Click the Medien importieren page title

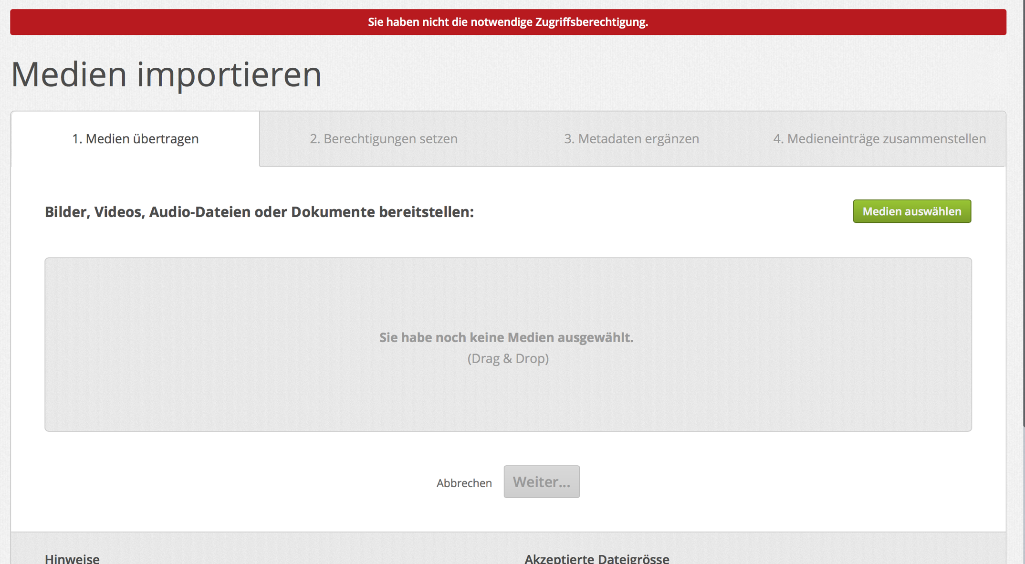[166, 74]
